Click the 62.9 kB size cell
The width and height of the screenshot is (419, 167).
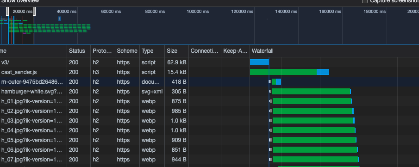point(176,62)
